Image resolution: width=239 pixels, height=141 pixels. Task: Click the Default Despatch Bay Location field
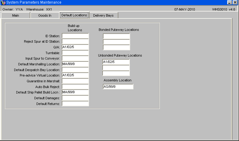pyautogui.click(x=75, y=70)
